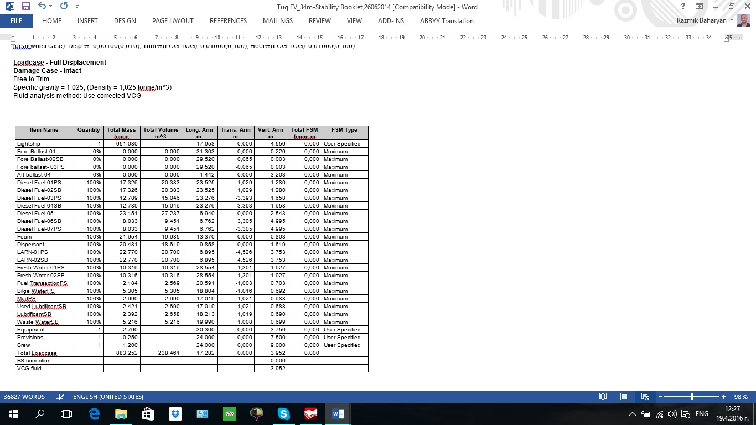Click the 98% zoom level button
The height and width of the screenshot is (425, 756).
pos(741,397)
